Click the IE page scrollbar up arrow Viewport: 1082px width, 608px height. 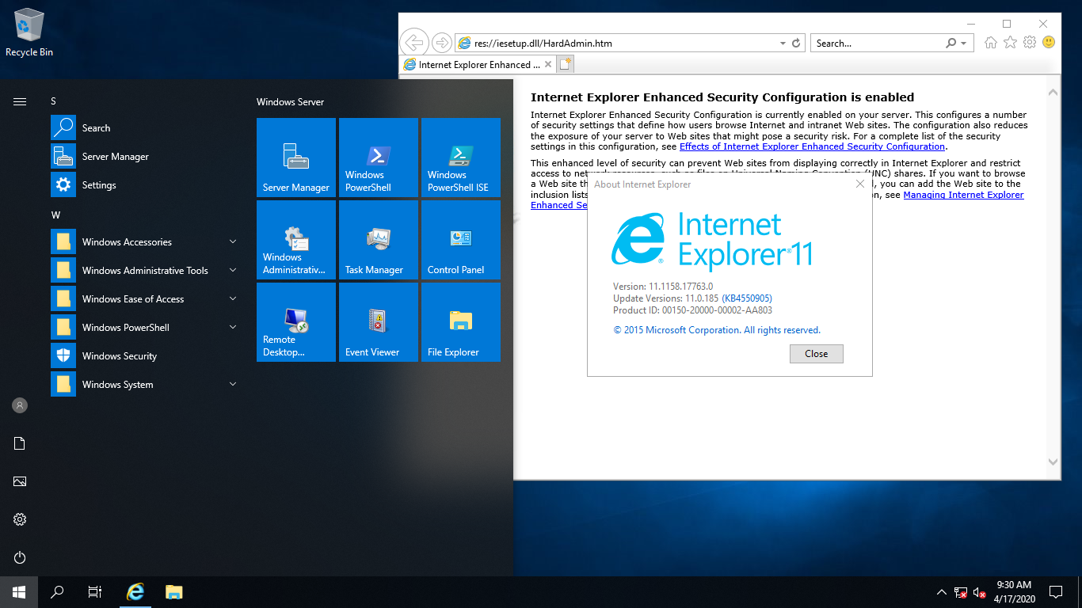coord(1053,93)
